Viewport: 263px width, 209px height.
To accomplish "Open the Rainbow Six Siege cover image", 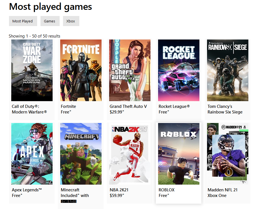I will click(x=228, y=70).
